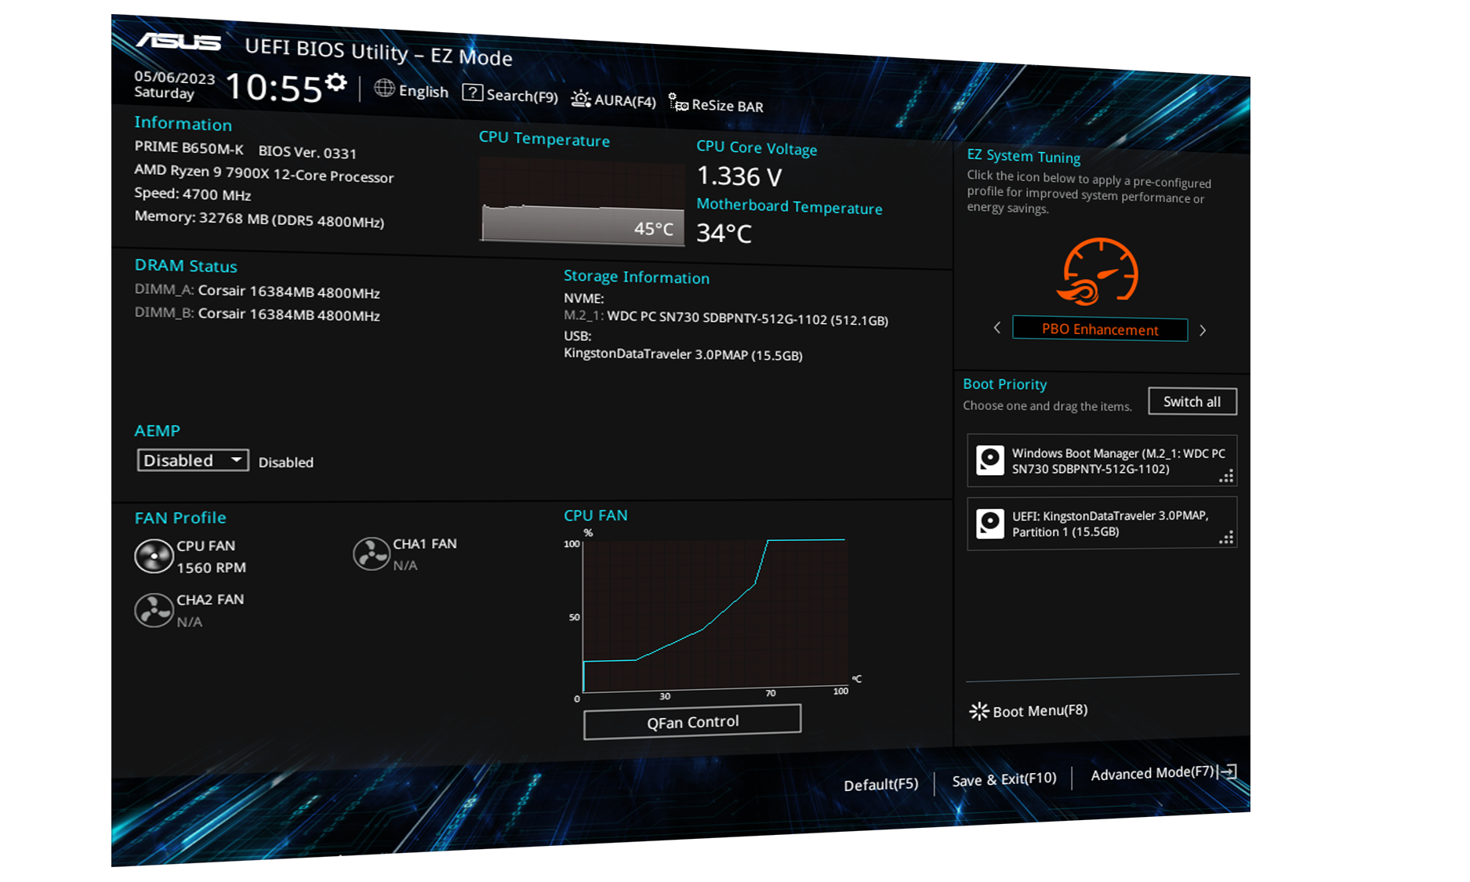
Task: Click the DIMM_B Corsair 16384MB entry
Action: tap(257, 314)
